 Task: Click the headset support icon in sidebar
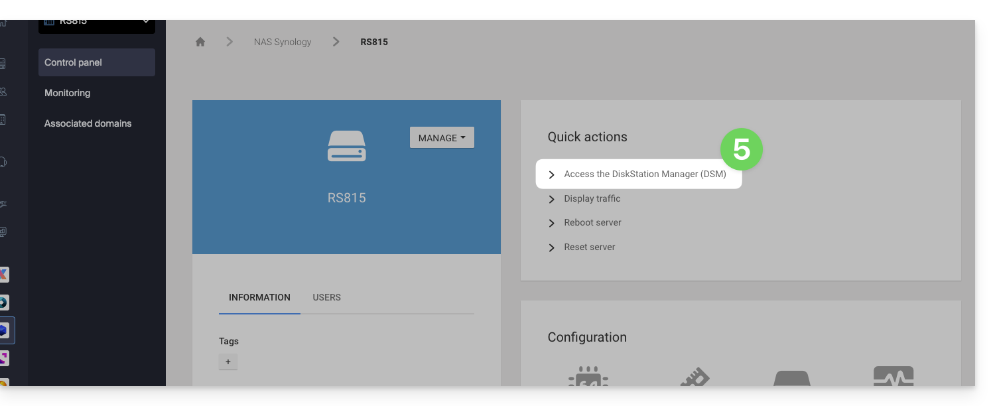click(3, 162)
